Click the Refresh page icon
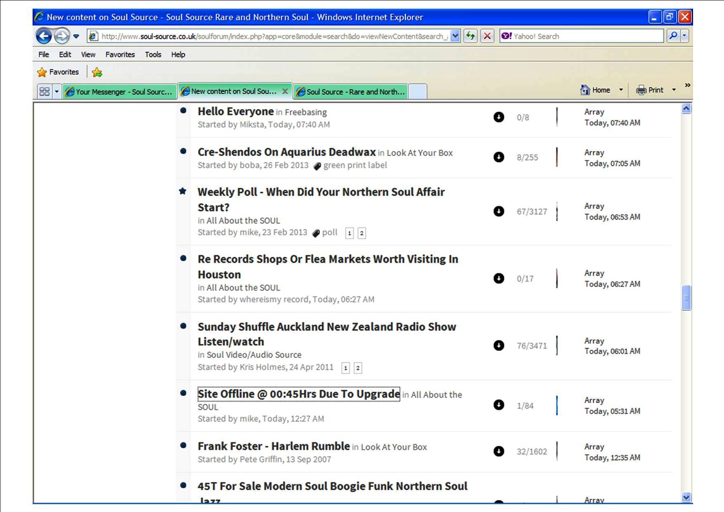The width and height of the screenshot is (724, 512). 470,36
